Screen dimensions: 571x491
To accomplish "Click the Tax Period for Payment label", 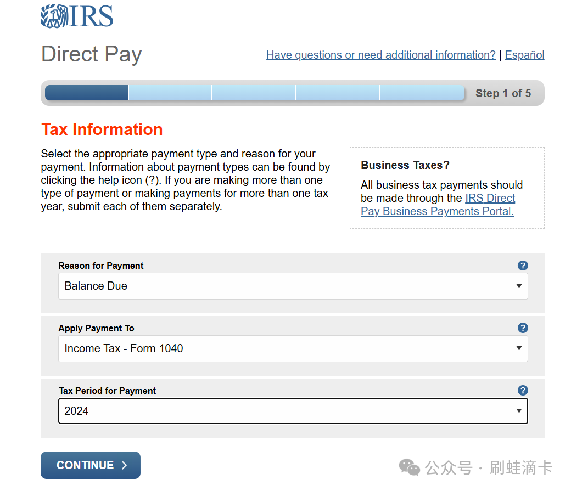I will tap(108, 391).
